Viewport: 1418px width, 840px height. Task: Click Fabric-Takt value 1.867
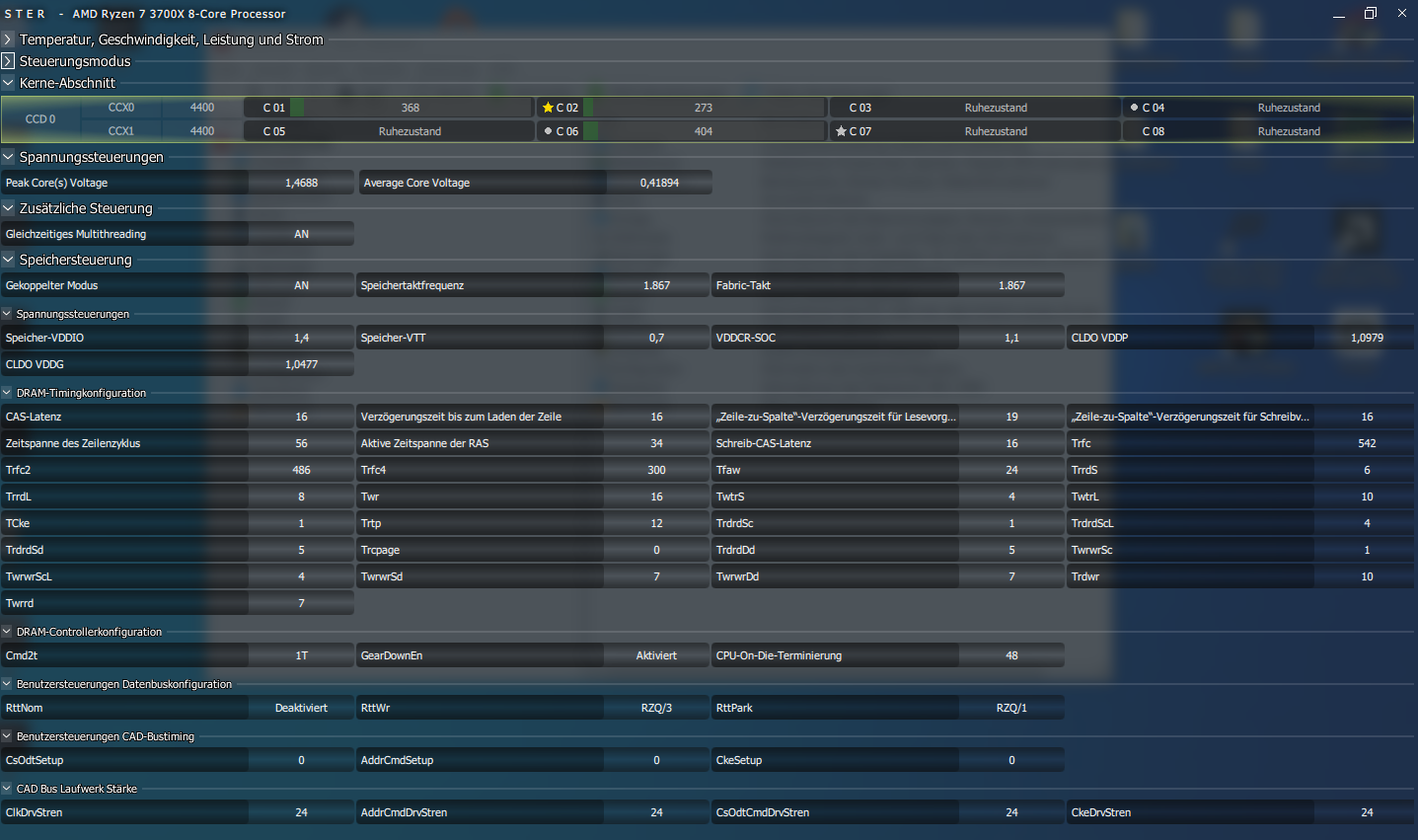1011,285
